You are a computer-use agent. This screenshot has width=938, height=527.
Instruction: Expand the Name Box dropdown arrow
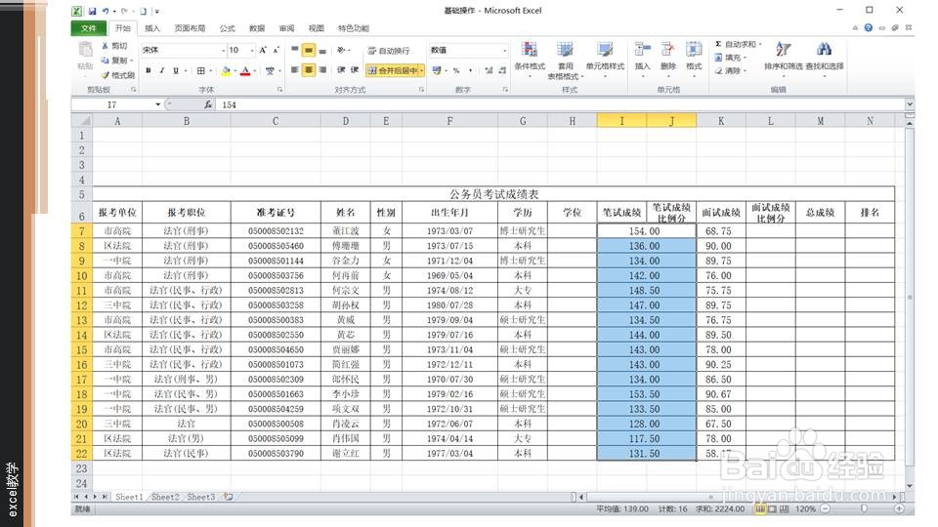point(158,104)
